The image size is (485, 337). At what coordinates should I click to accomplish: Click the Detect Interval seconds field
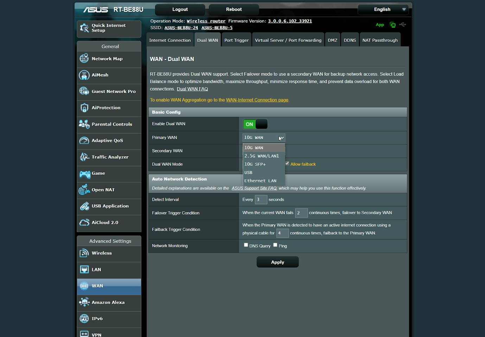(x=261, y=199)
